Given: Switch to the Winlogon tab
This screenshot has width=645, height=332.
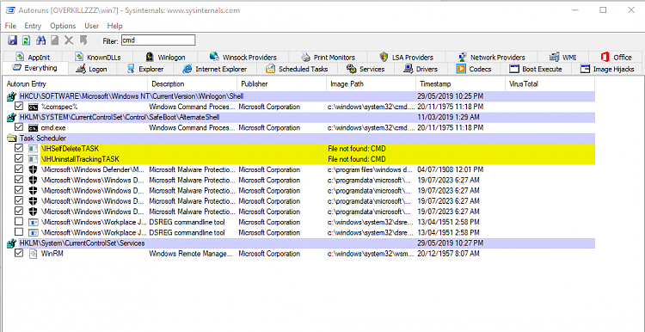Looking at the screenshot, I should (x=165, y=57).
